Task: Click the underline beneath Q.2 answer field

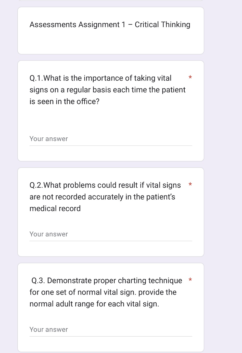Action: coord(111,241)
